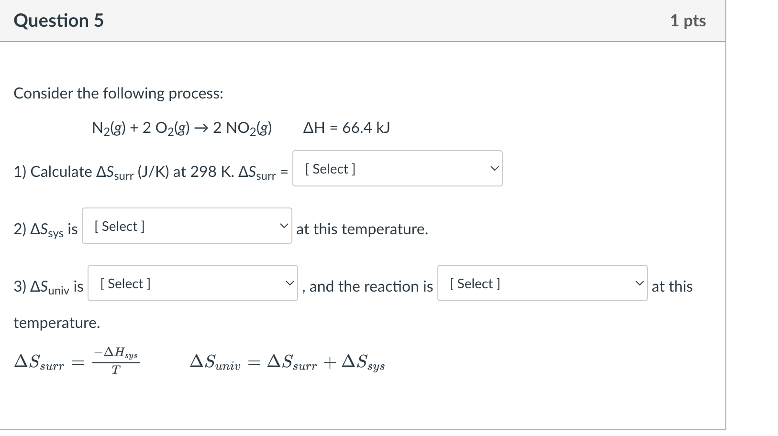Viewport: 778px width, 436px height.
Task: Click the chevron arrow of ΔSsurr dropdown
Action: coord(494,169)
